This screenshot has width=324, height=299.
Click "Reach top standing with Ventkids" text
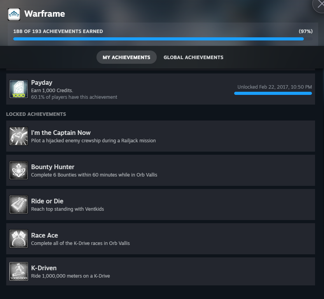pos(67,209)
